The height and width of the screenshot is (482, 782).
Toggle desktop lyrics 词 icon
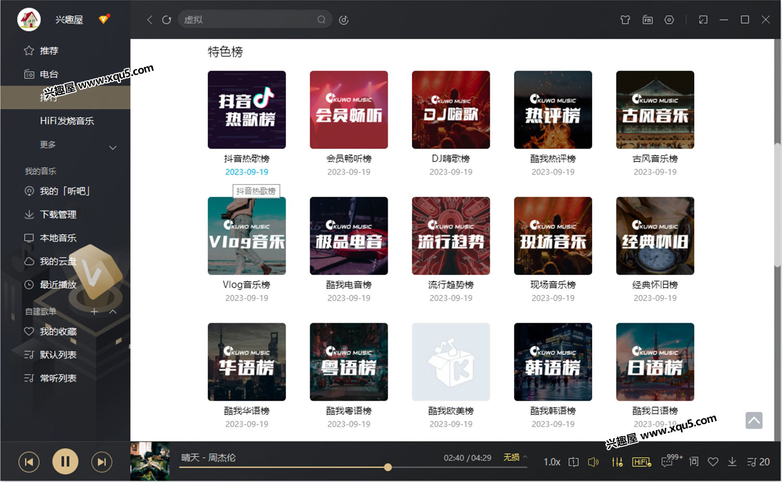(693, 462)
